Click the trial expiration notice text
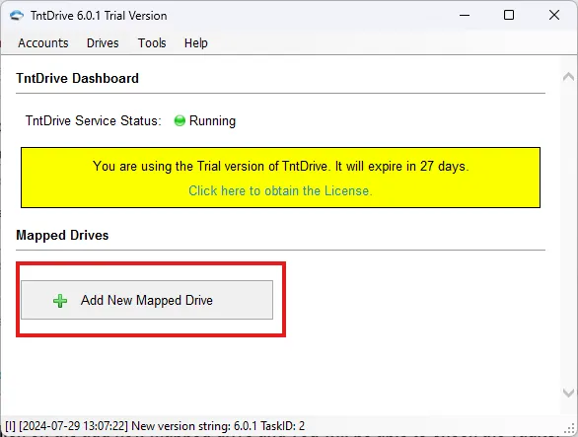The width and height of the screenshot is (578, 437). click(280, 167)
